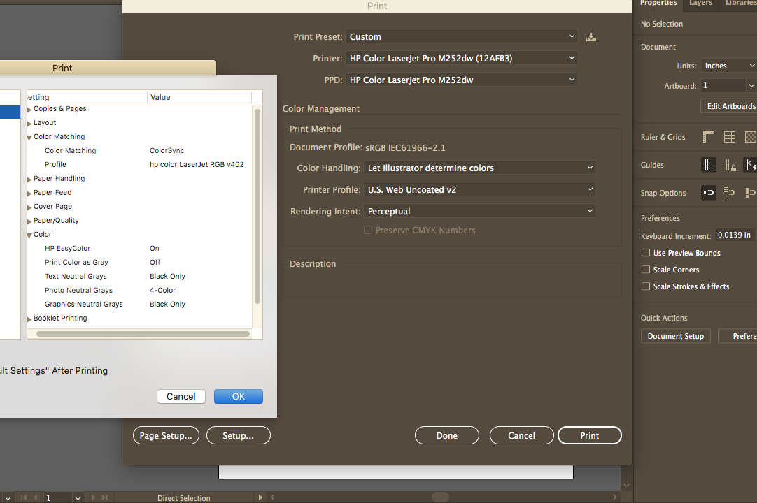Toggle rulers icon in Ruler & Grids
The width and height of the screenshot is (757, 503).
click(x=709, y=137)
